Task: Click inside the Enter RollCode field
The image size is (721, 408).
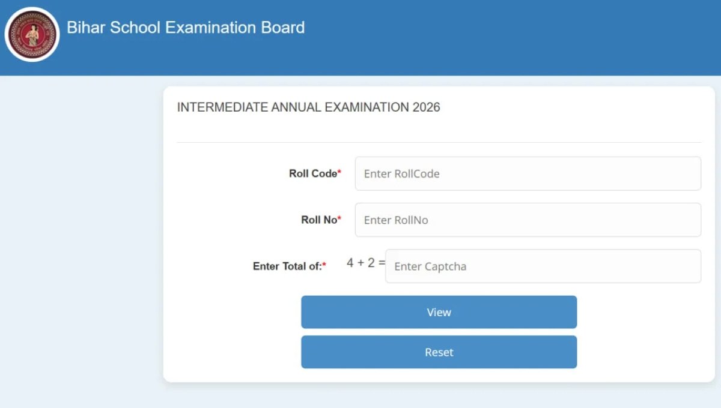Action: coord(528,173)
